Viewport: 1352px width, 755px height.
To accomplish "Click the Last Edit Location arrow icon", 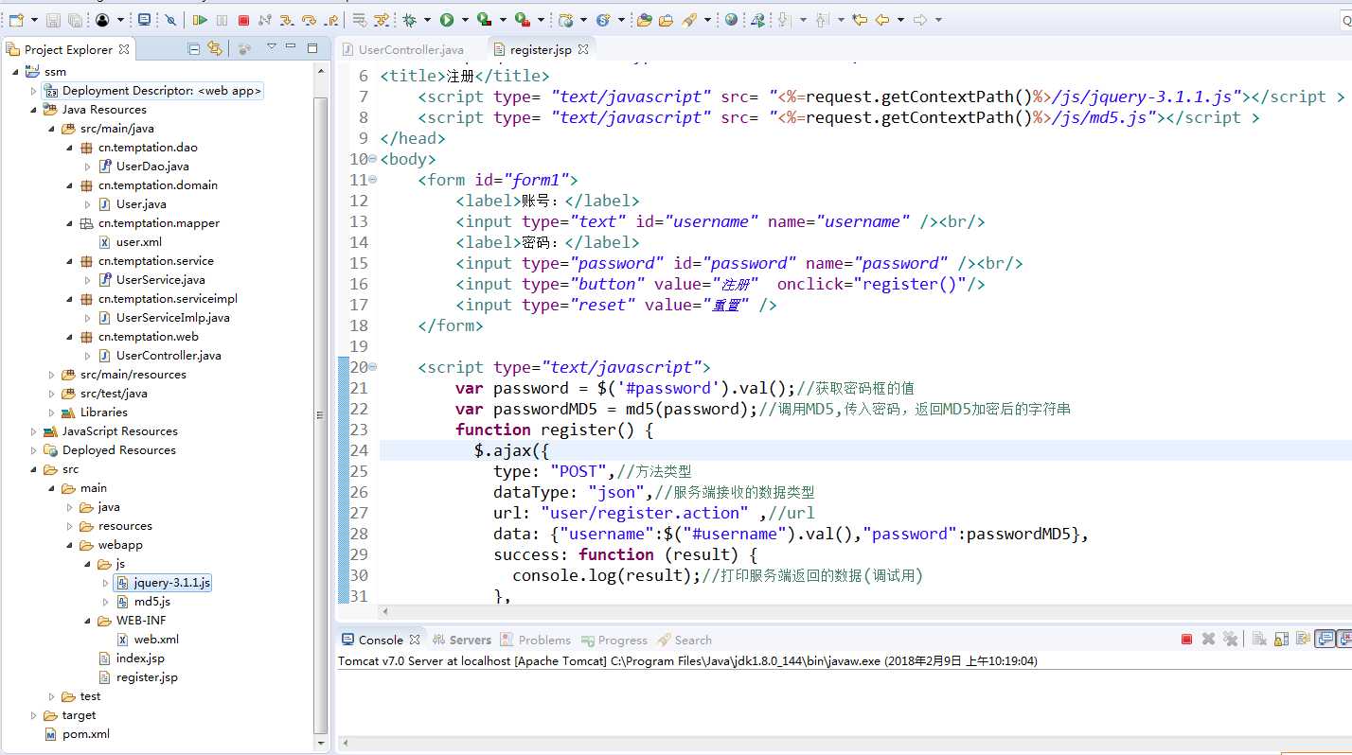I will [859, 19].
